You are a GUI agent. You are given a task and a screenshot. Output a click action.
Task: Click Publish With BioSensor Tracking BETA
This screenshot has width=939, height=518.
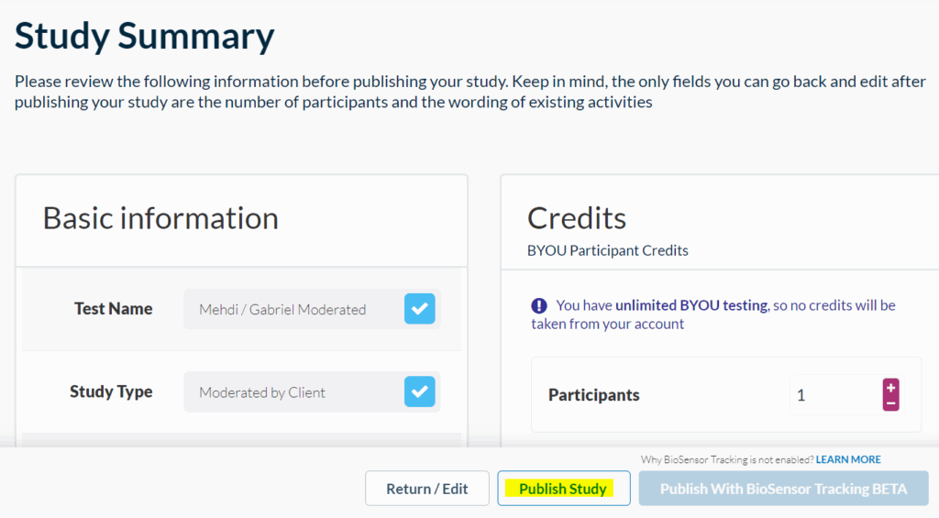tap(783, 489)
